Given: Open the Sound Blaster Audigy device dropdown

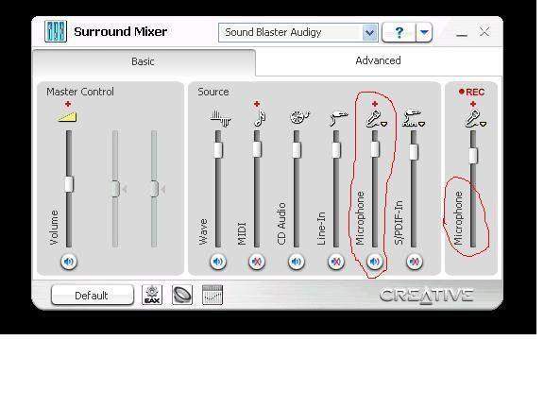Looking at the screenshot, I should click(370, 33).
